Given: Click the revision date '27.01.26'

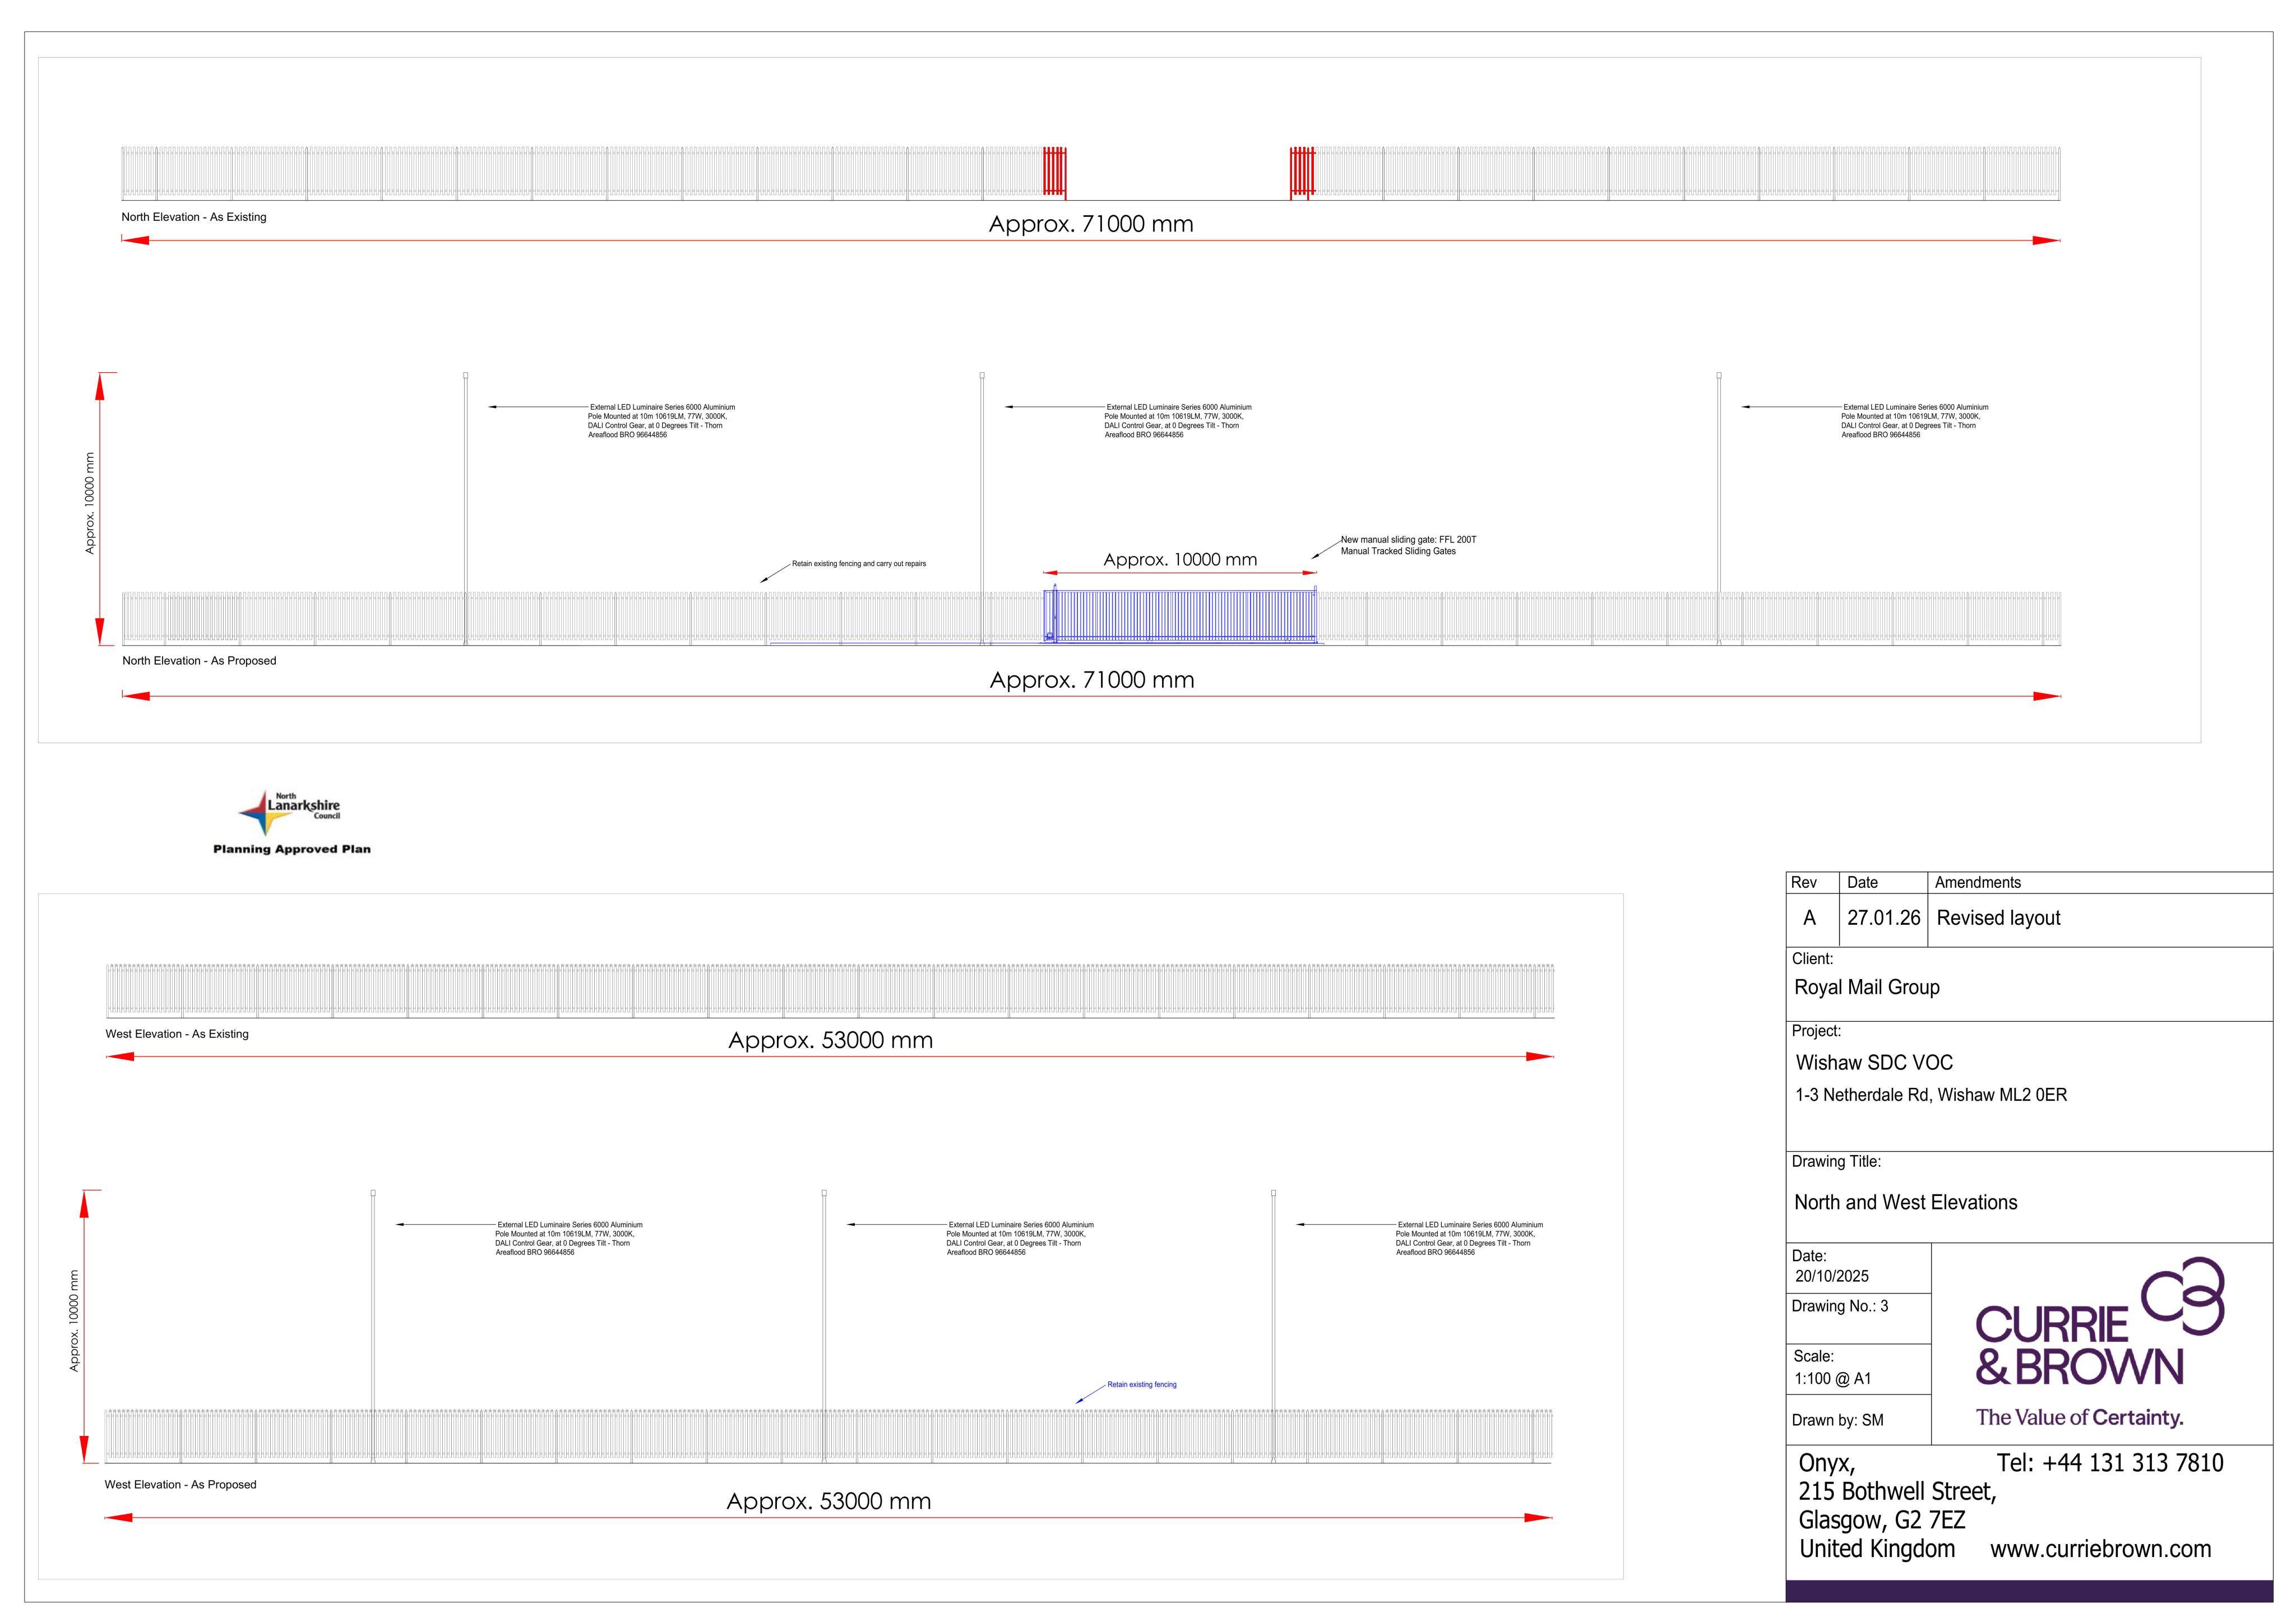Looking at the screenshot, I should pyautogui.click(x=1884, y=918).
